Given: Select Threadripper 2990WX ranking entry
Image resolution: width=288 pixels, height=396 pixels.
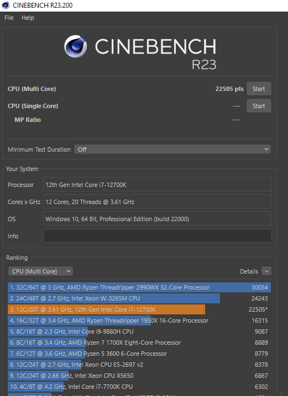Looking at the screenshot, I should point(139,287).
